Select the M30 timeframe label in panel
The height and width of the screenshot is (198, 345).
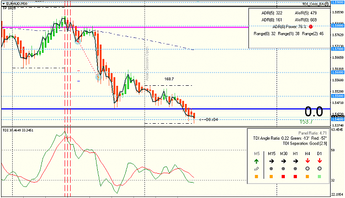click(x=284, y=153)
